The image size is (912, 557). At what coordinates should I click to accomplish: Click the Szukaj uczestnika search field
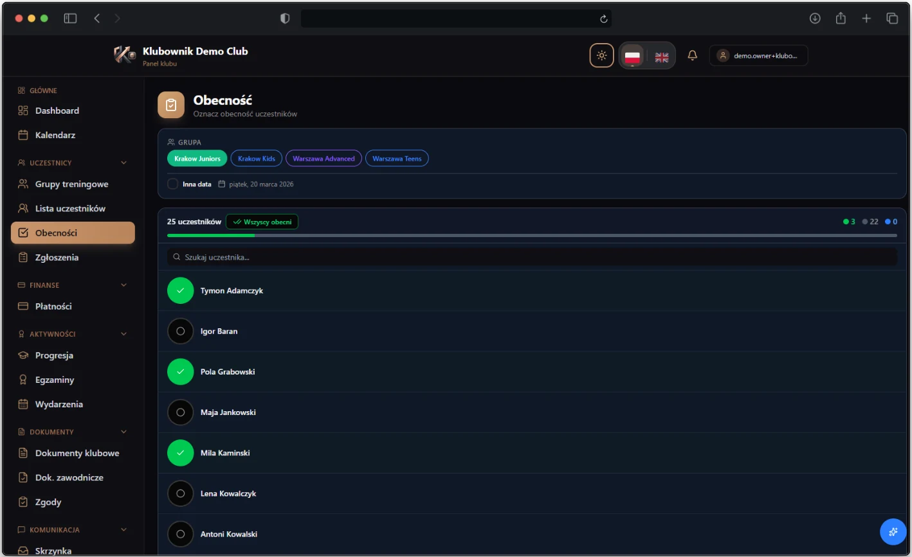tap(531, 257)
